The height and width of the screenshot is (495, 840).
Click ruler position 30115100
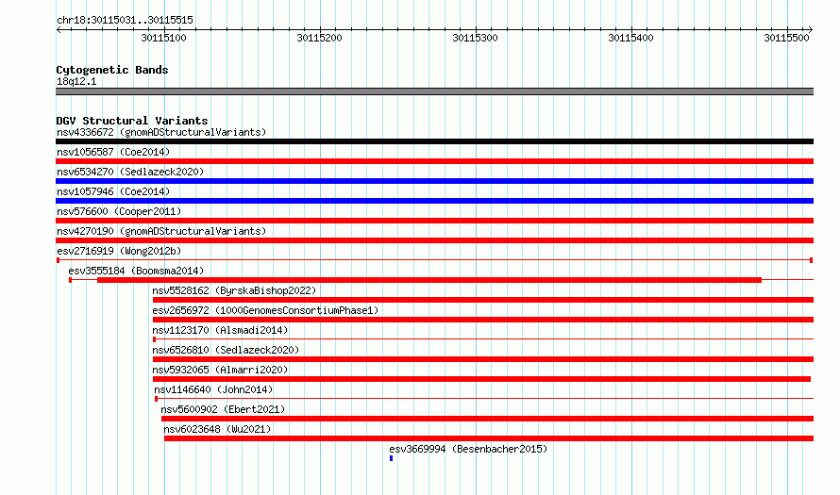[x=163, y=38]
